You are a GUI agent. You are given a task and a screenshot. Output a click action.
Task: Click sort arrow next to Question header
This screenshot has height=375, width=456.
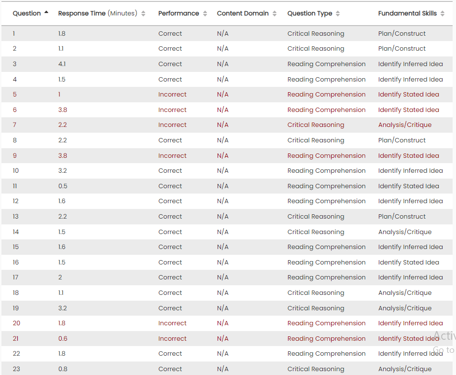[x=46, y=13]
